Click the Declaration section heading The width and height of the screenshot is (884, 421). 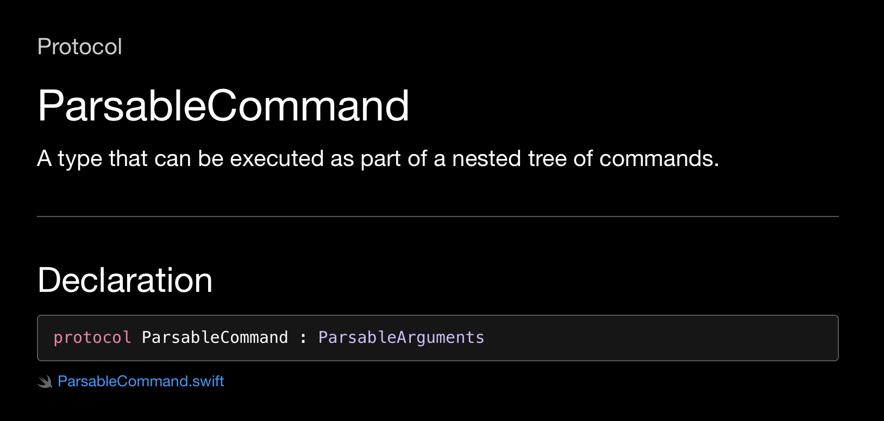coord(125,280)
